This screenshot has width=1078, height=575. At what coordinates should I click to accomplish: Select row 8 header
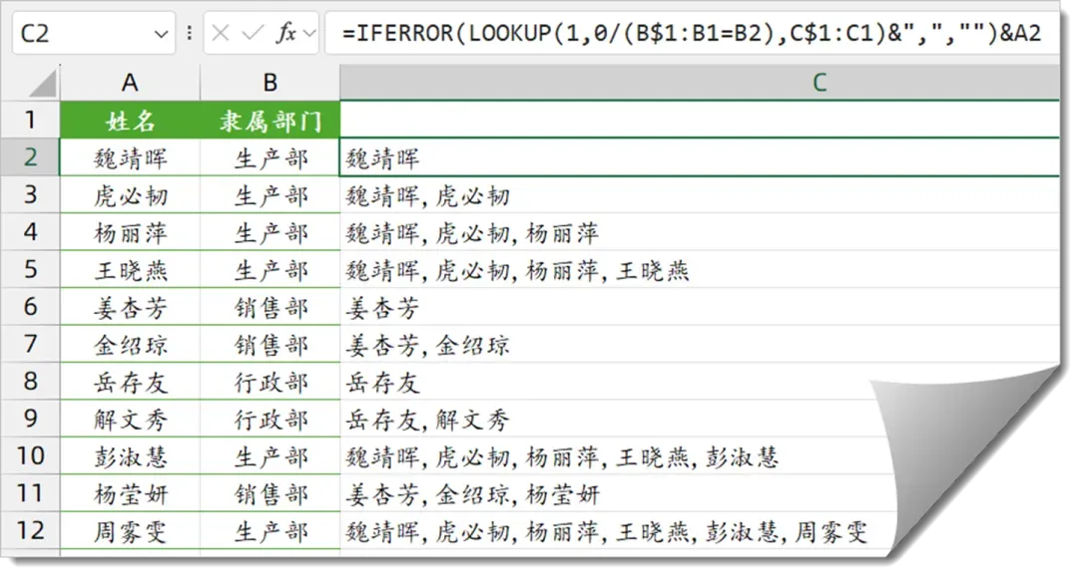tap(30, 381)
